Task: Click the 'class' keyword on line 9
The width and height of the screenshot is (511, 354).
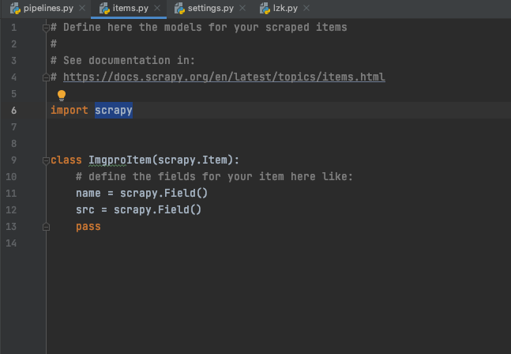Action: click(x=66, y=160)
